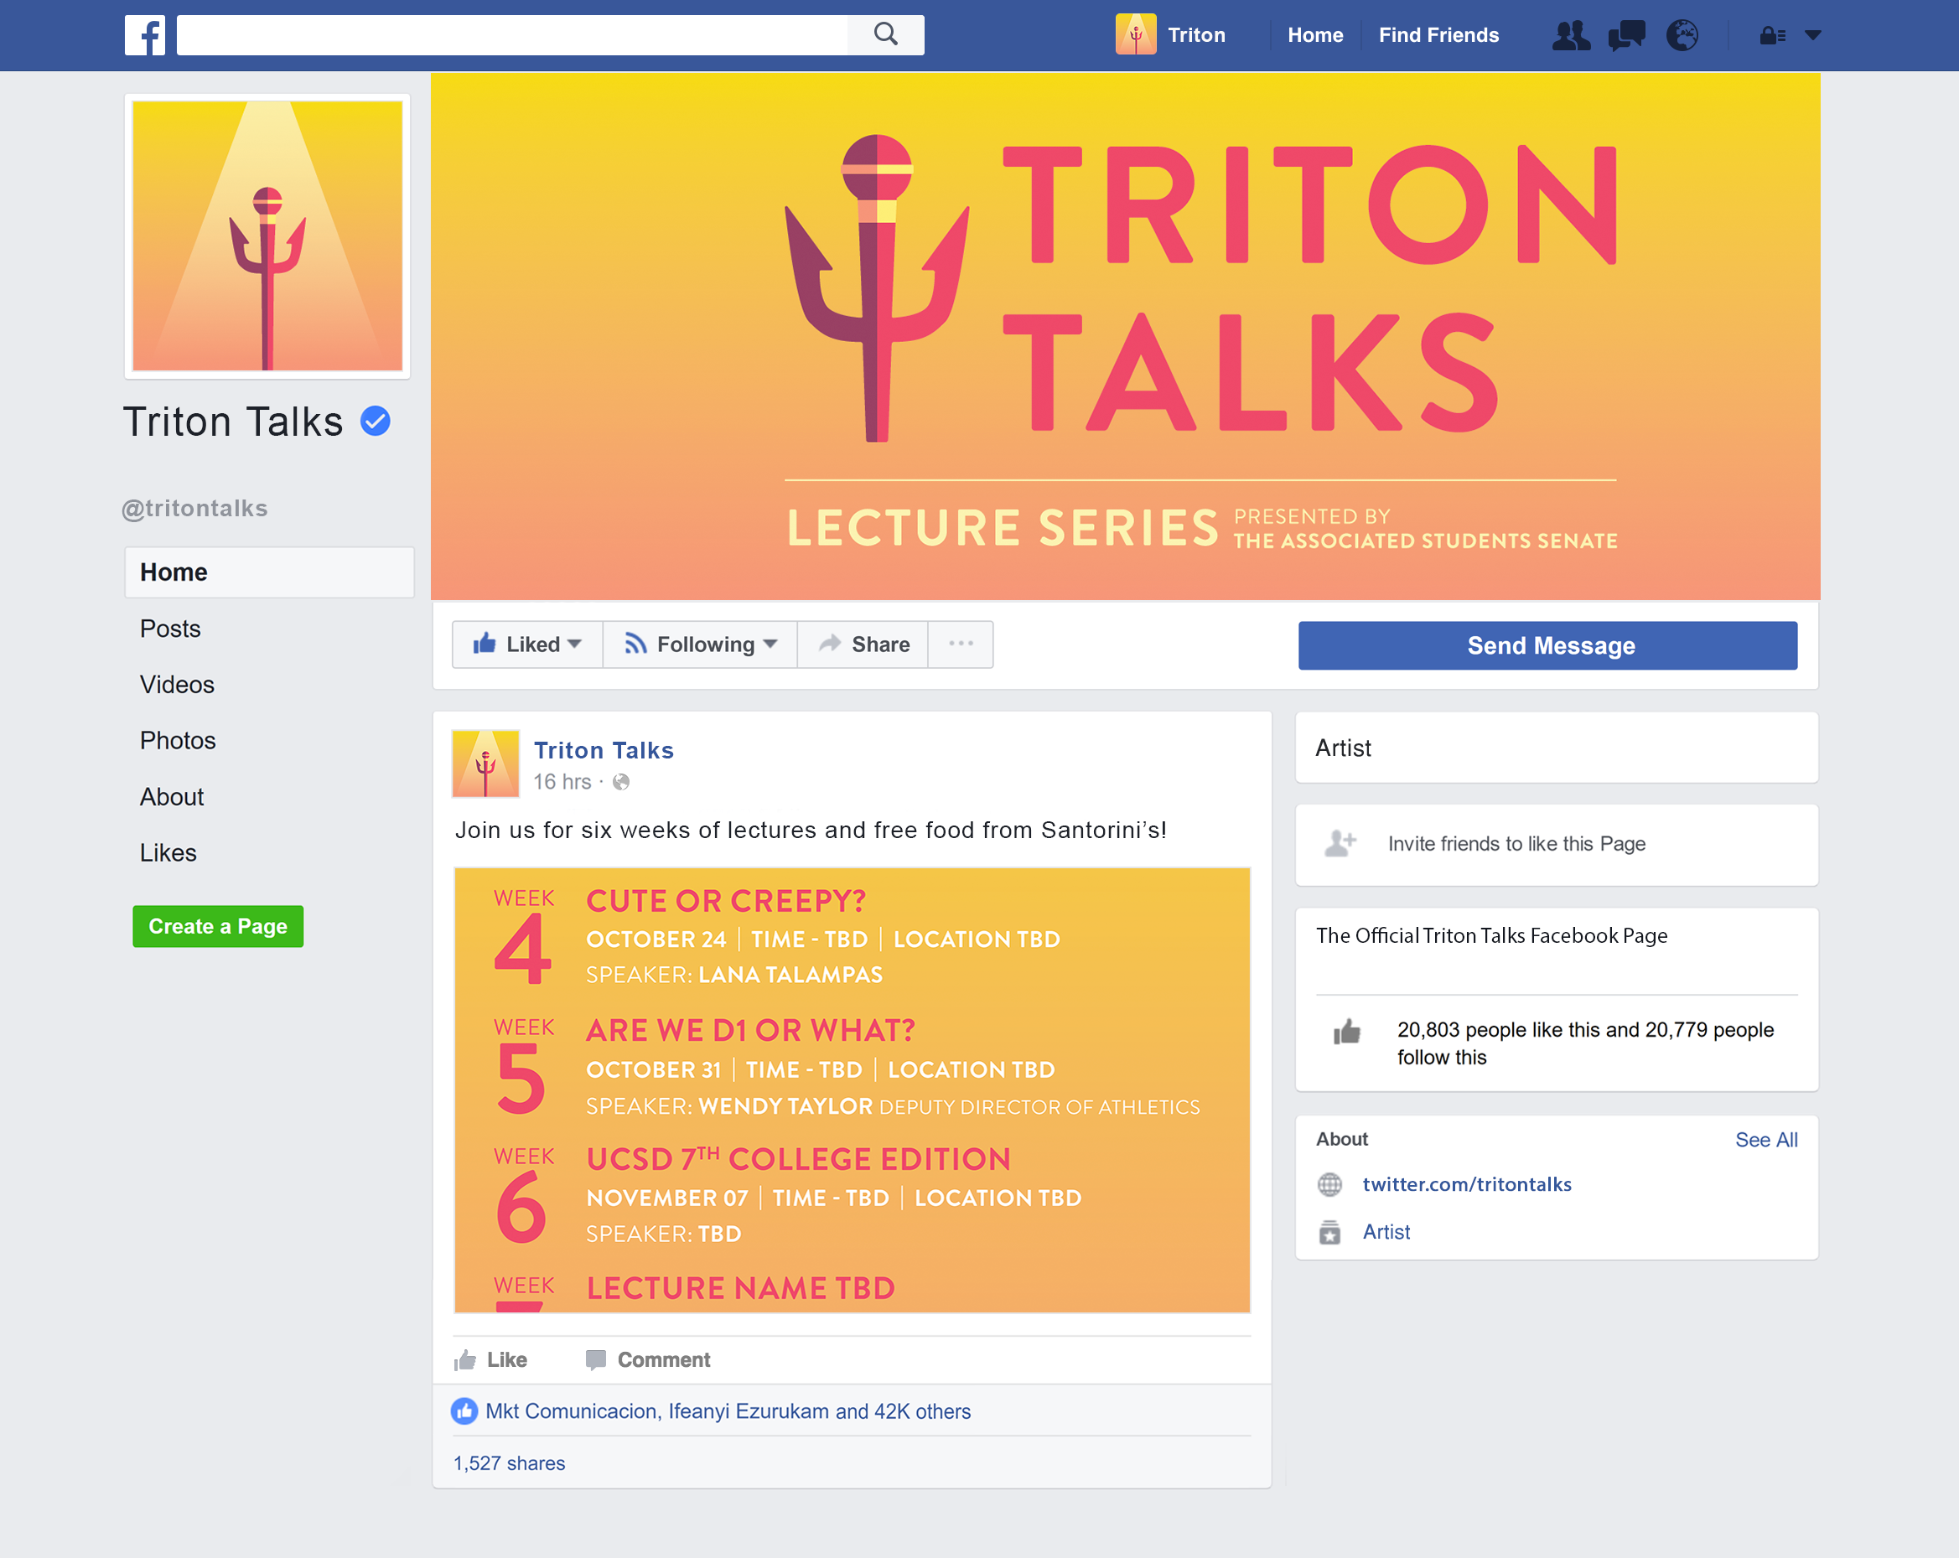Open notifications globe icon
This screenshot has height=1558, width=1959.
click(x=1682, y=35)
